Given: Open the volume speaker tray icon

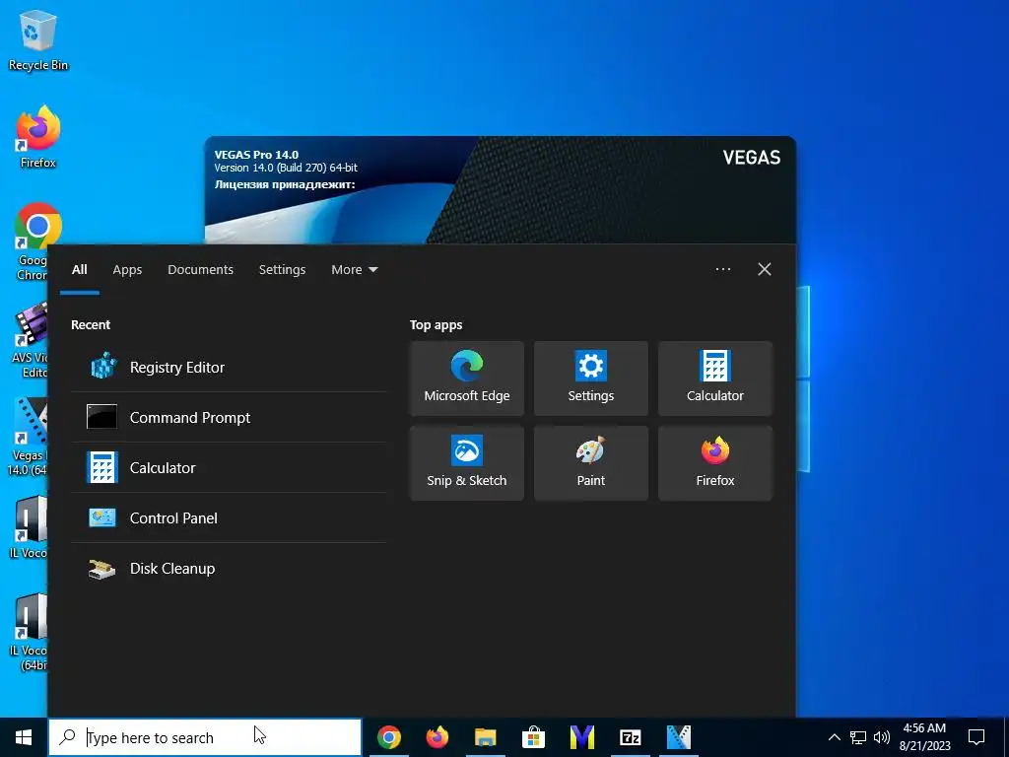Looking at the screenshot, I should click(x=882, y=737).
